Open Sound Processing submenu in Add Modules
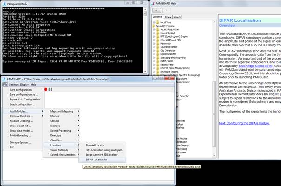 click(x=61, y=131)
